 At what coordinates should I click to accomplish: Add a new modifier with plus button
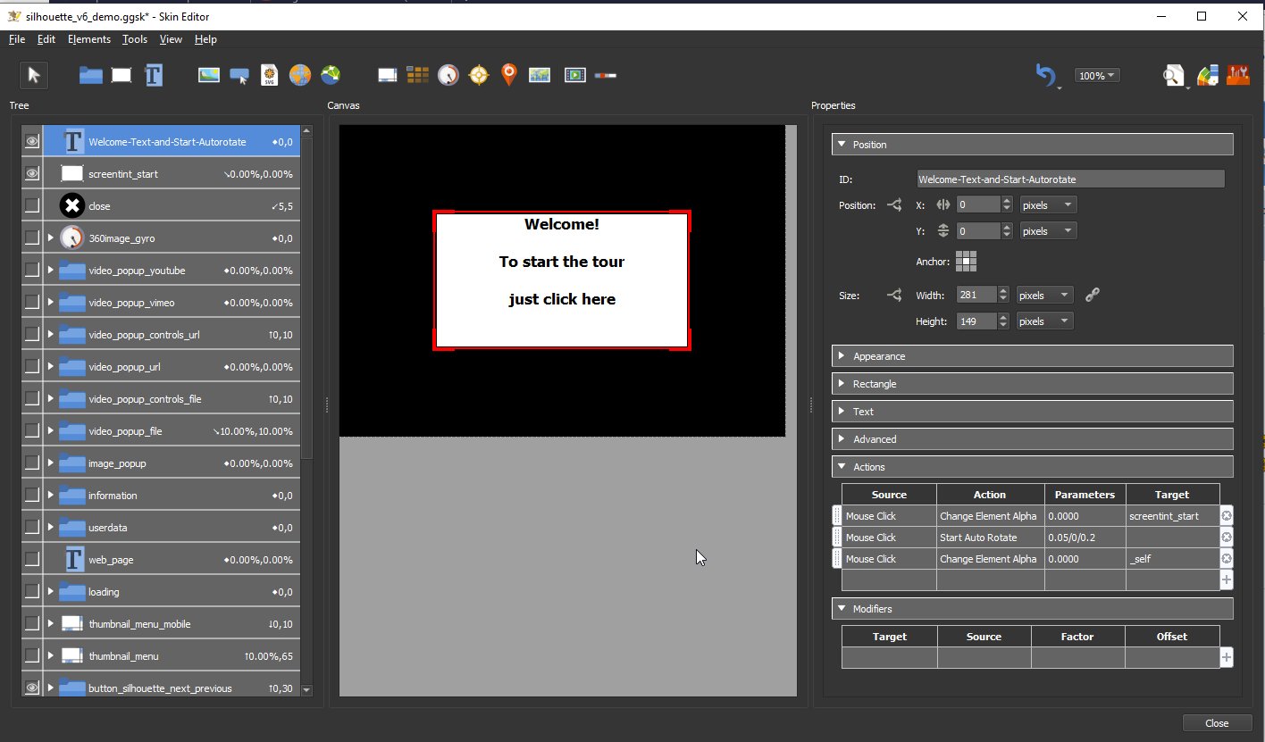pos(1227,658)
